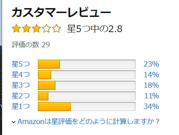Click the fifth empty star icon
This screenshot has width=179, height=135.
57,28
